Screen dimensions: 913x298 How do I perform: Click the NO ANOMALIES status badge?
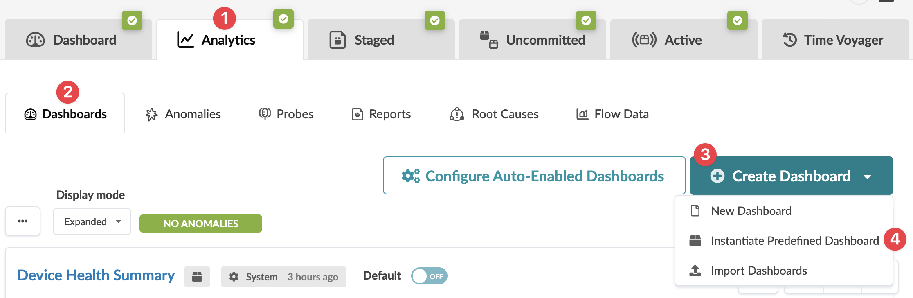[x=200, y=223]
